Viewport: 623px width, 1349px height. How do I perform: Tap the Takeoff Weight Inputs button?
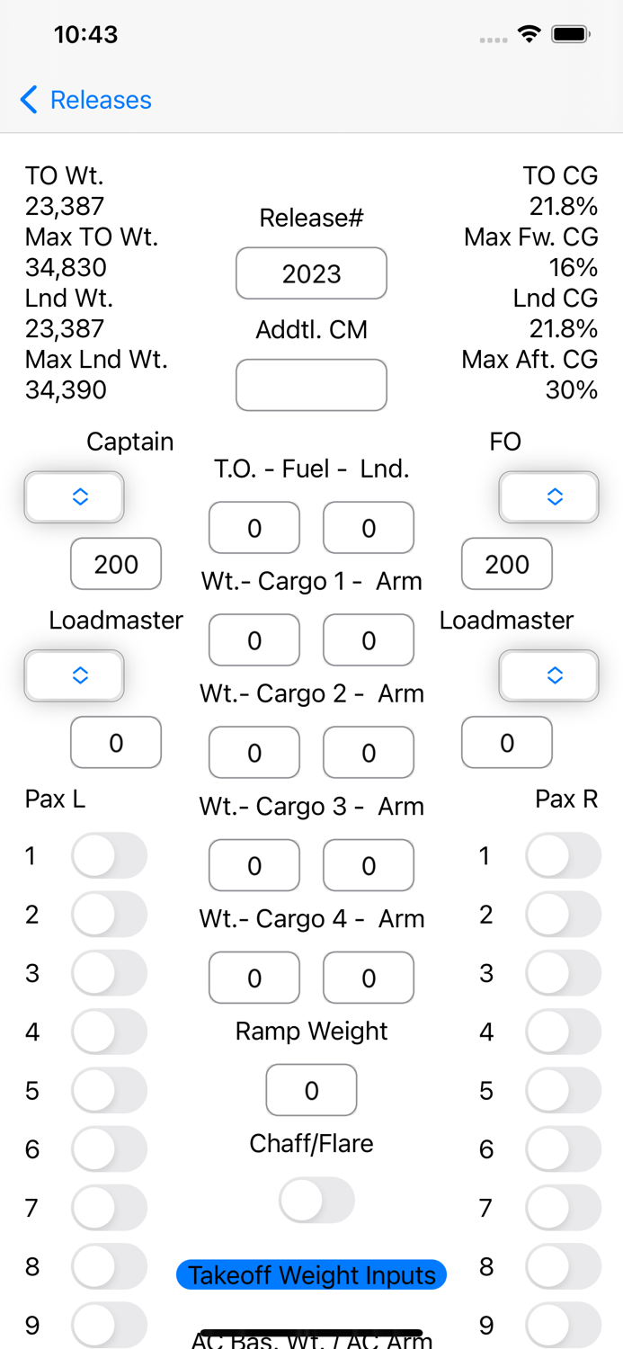coord(311,1274)
